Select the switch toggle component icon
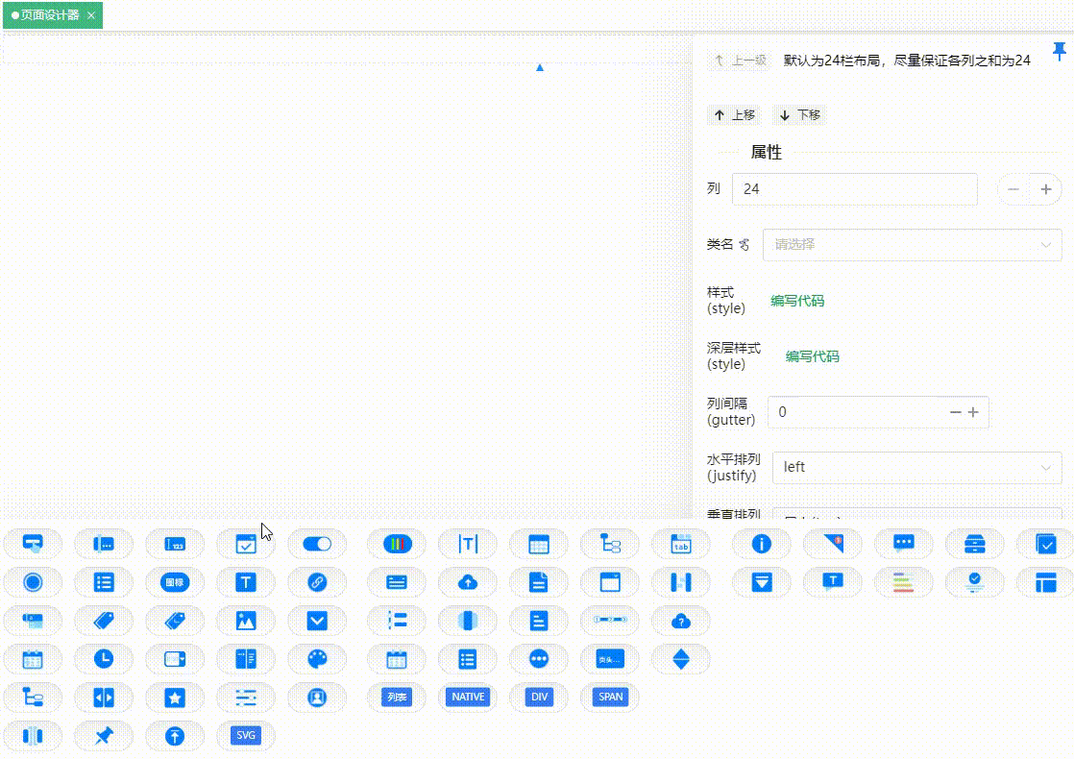 (x=317, y=543)
